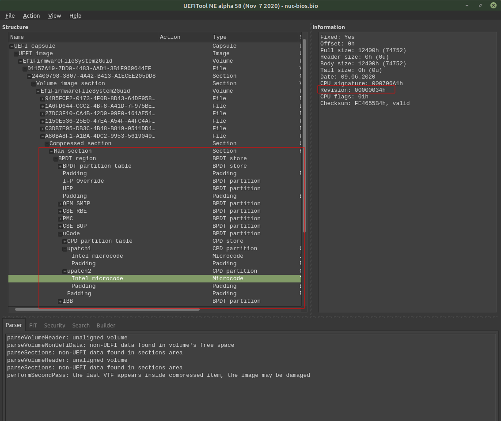Expand the IBB partition node

[x=60, y=301]
